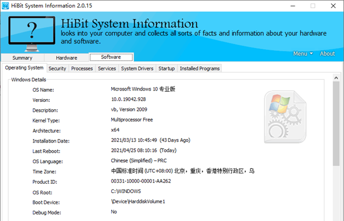The height and width of the screenshot is (221, 344).
Task: Select the version value 10.0.19042.928
Action: [128, 99]
